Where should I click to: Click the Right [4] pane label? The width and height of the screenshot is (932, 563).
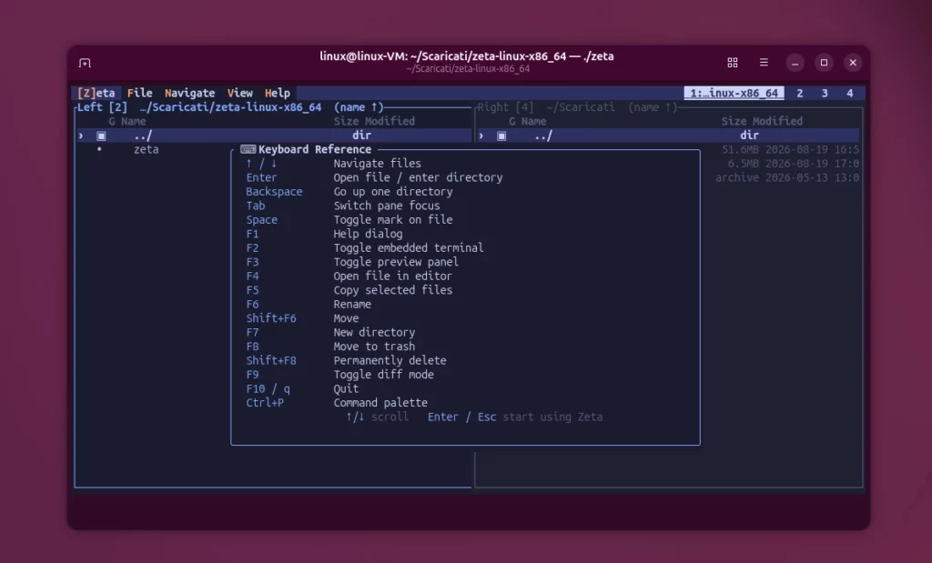506,107
